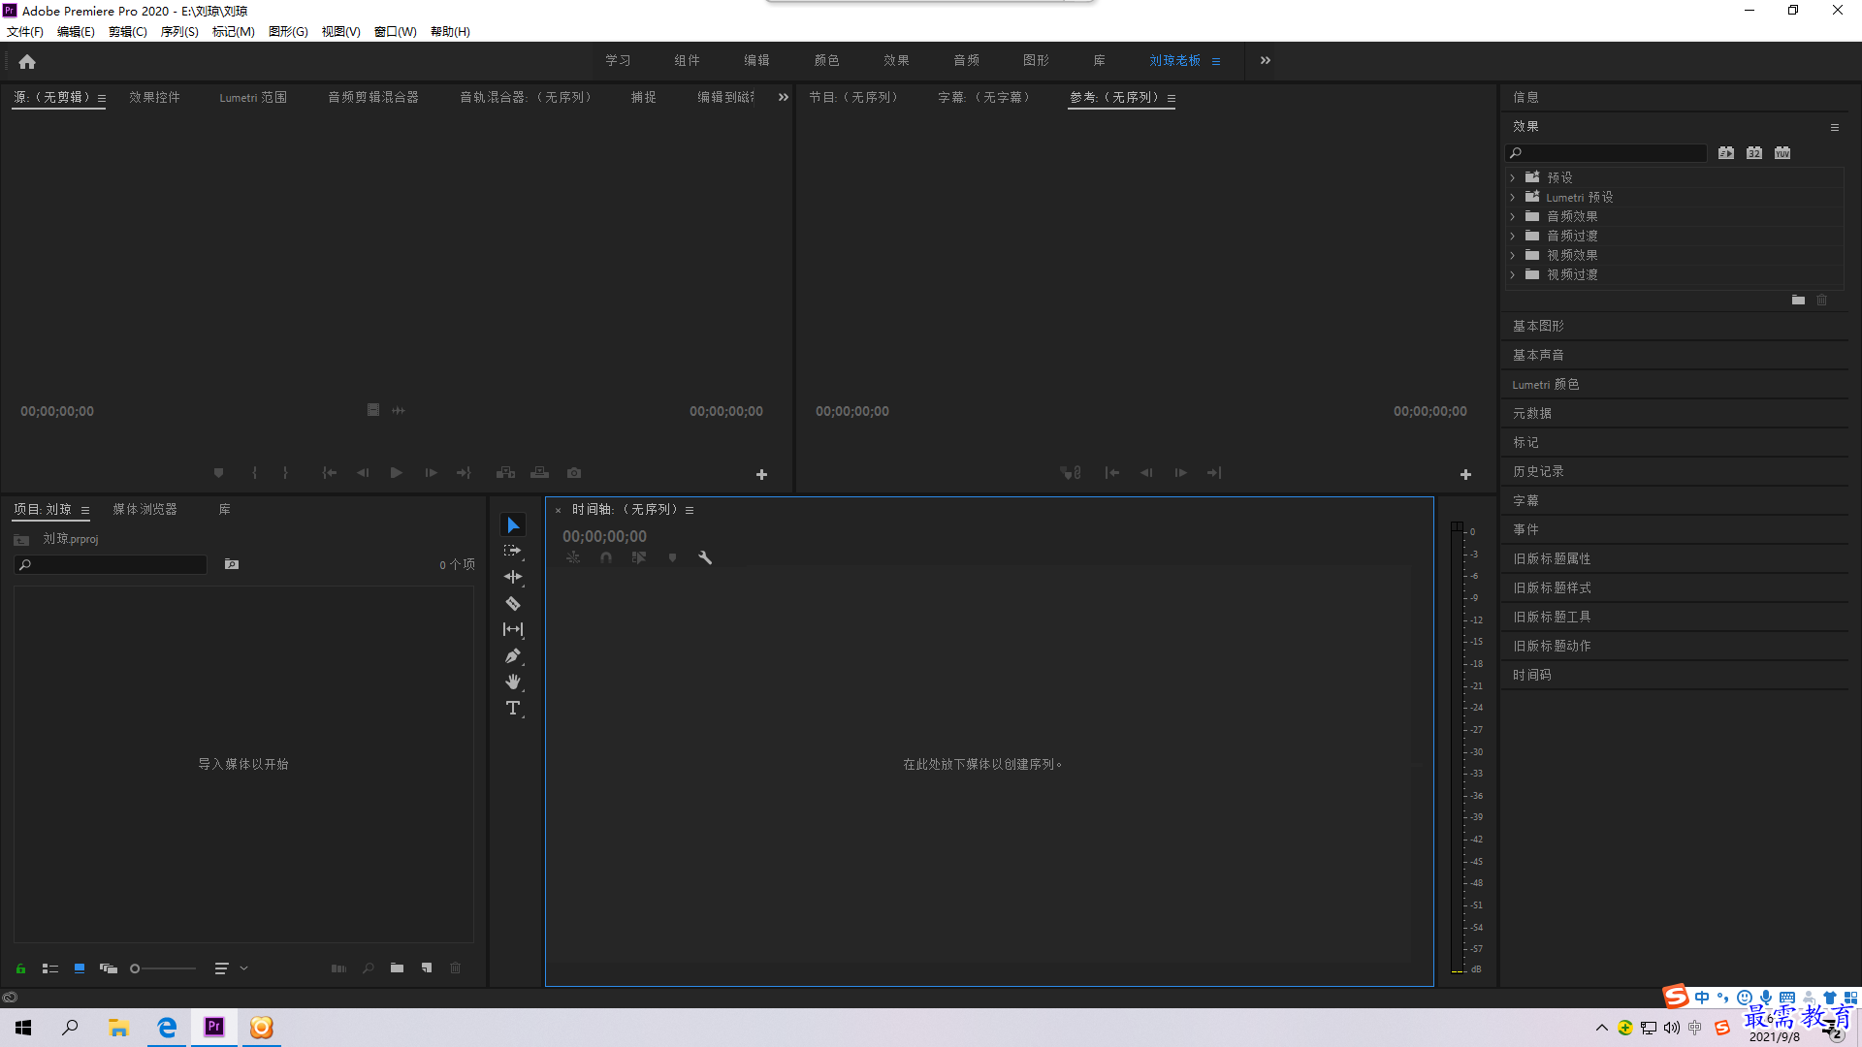
Task: Create new bin in project panel
Action: [397, 968]
